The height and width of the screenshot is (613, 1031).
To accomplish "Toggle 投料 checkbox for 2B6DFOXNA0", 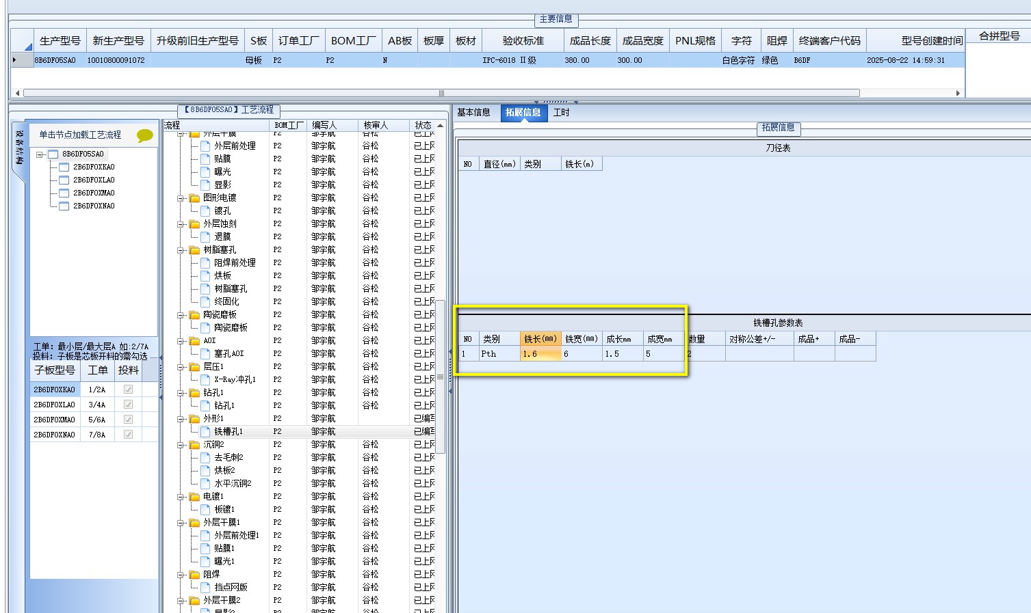I will pyautogui.click(x=128, y=435).
